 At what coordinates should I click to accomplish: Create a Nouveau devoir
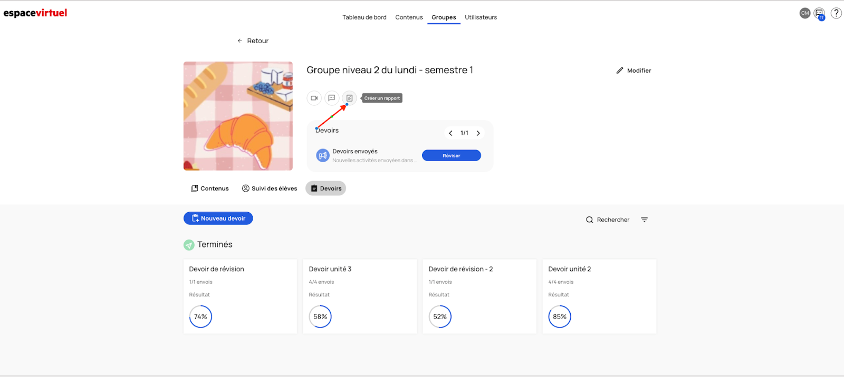pyautogui.click(x=218, y=219)
